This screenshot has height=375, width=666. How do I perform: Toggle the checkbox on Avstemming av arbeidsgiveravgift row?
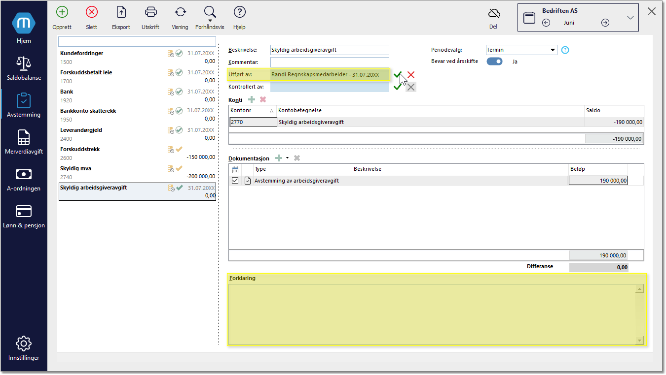(x=235, y=181)
